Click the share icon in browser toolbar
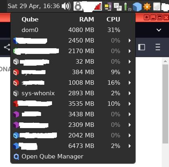The image size is (169, 167). pos(7,47)
